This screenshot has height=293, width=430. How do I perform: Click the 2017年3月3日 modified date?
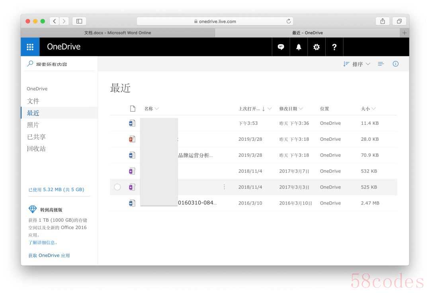click(294, 187)
